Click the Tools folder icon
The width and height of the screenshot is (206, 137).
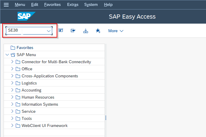pyautogui.click(x=18, y=119)
